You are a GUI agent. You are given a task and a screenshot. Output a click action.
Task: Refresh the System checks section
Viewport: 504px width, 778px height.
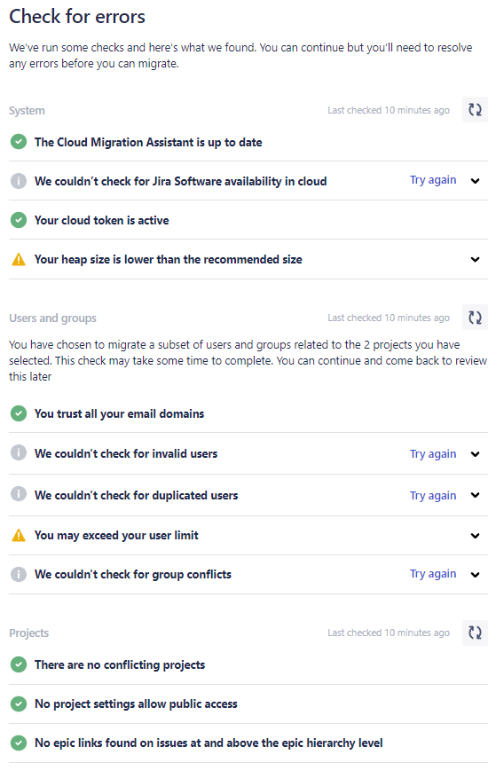475,110
